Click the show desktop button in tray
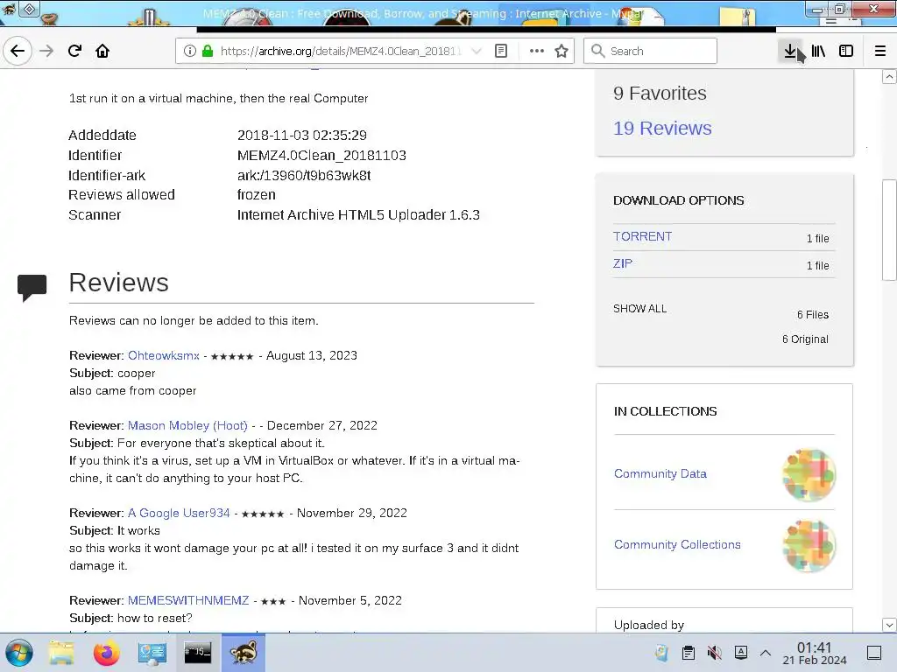 (x=874, y=653)
